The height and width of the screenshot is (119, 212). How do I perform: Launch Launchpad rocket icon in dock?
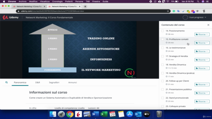pyautogui.click(x=61, y=114)
